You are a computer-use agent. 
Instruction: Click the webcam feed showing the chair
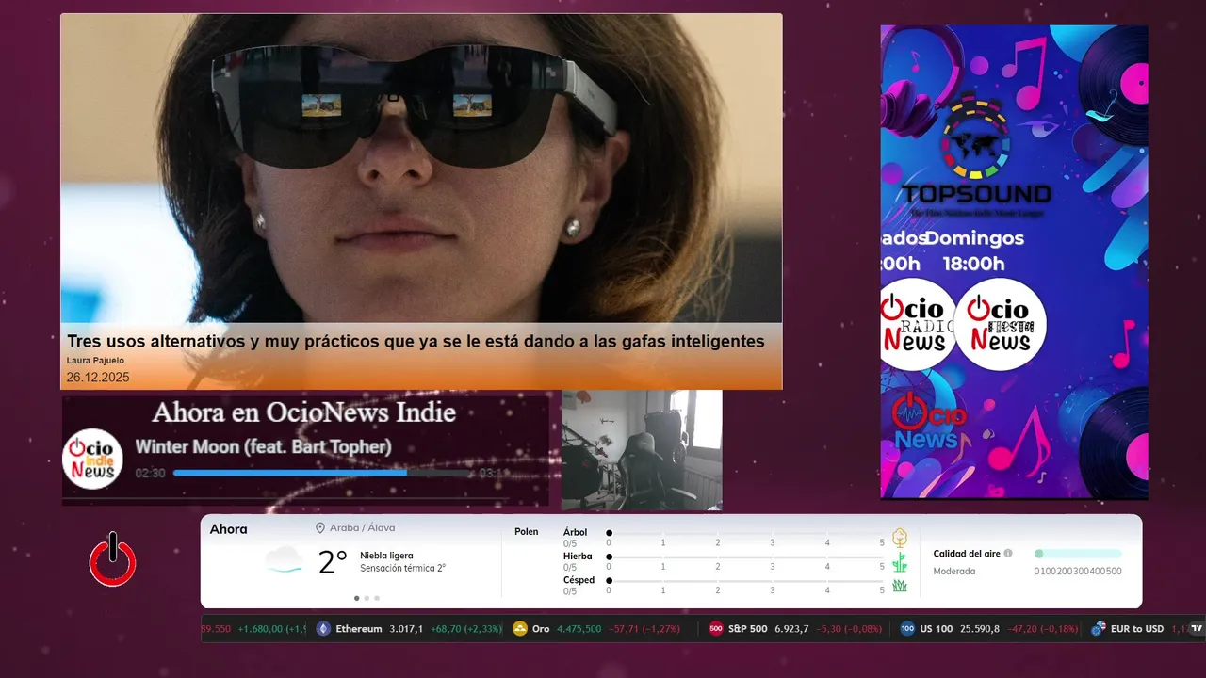pyautogui.click(x=642, y=450)
